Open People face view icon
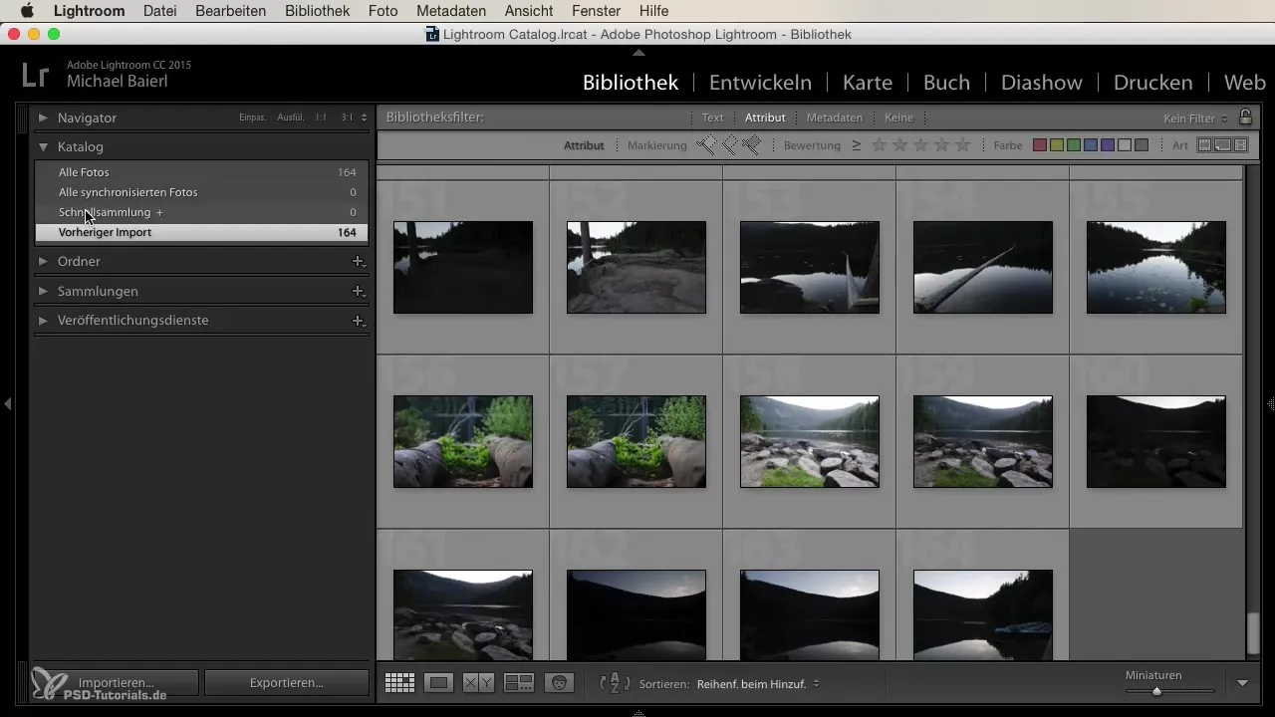This screenshot has width=1275, height=717. 559,683
